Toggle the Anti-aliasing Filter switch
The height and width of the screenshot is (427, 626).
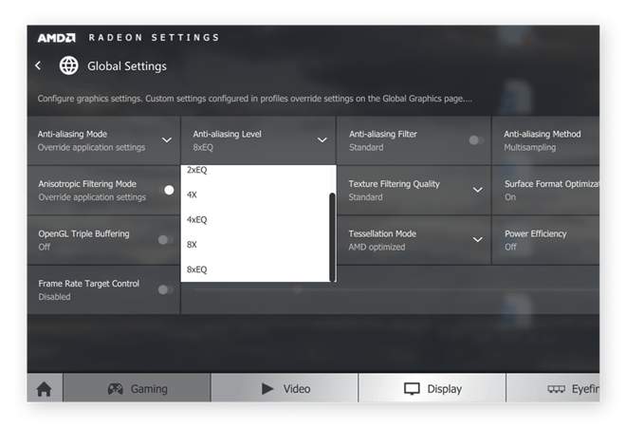476,140
